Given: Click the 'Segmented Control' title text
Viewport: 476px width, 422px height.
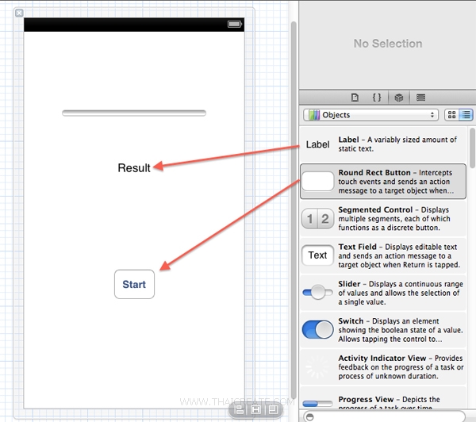Looking at the screenshot, I should point(375,209).
